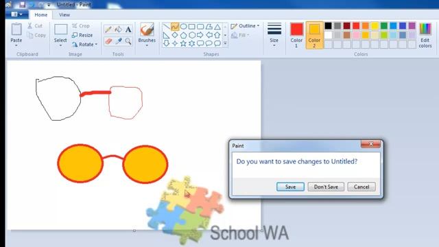The image size is (439, 247).
Task: Open the Edit colors dialog
Action: [425, 36]
